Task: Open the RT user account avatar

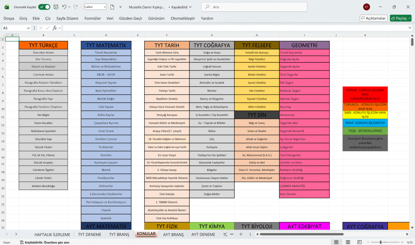Action: (x=366, y=7)
